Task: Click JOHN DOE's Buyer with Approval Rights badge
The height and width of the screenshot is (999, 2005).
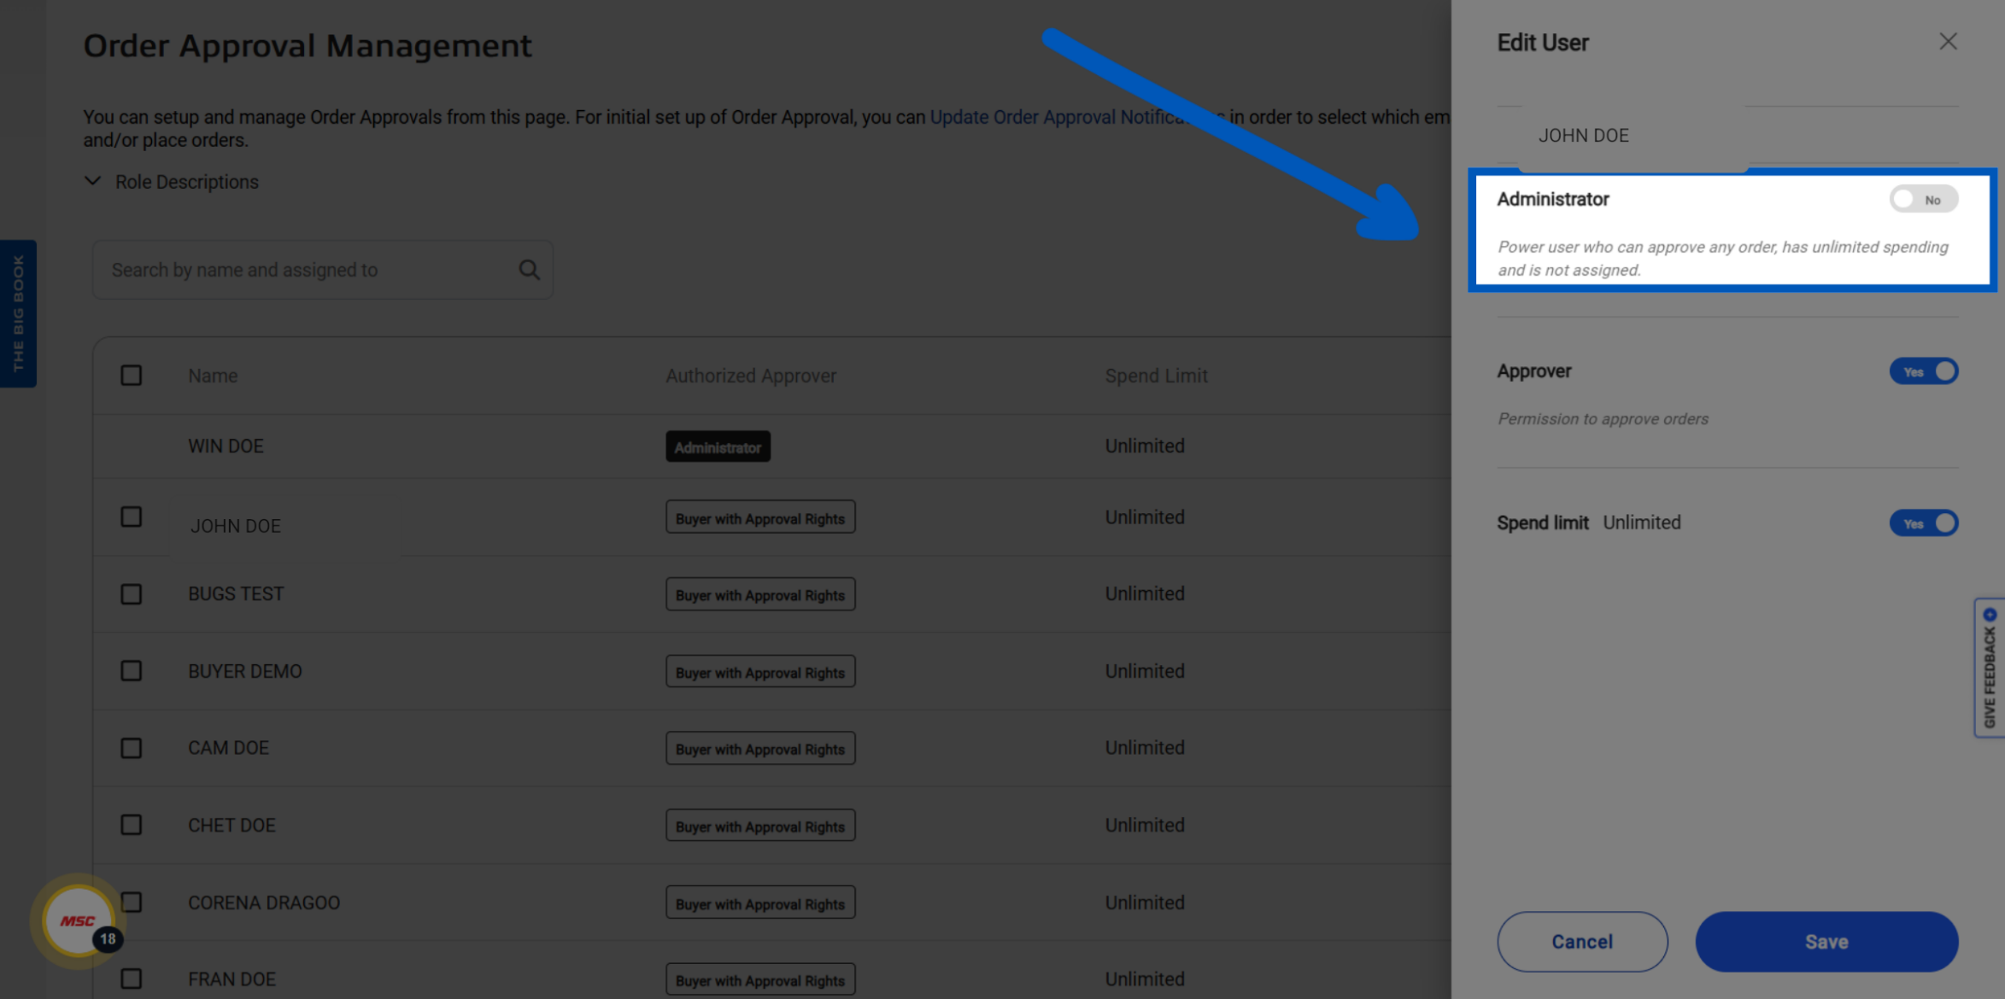Action: (760, 517)
